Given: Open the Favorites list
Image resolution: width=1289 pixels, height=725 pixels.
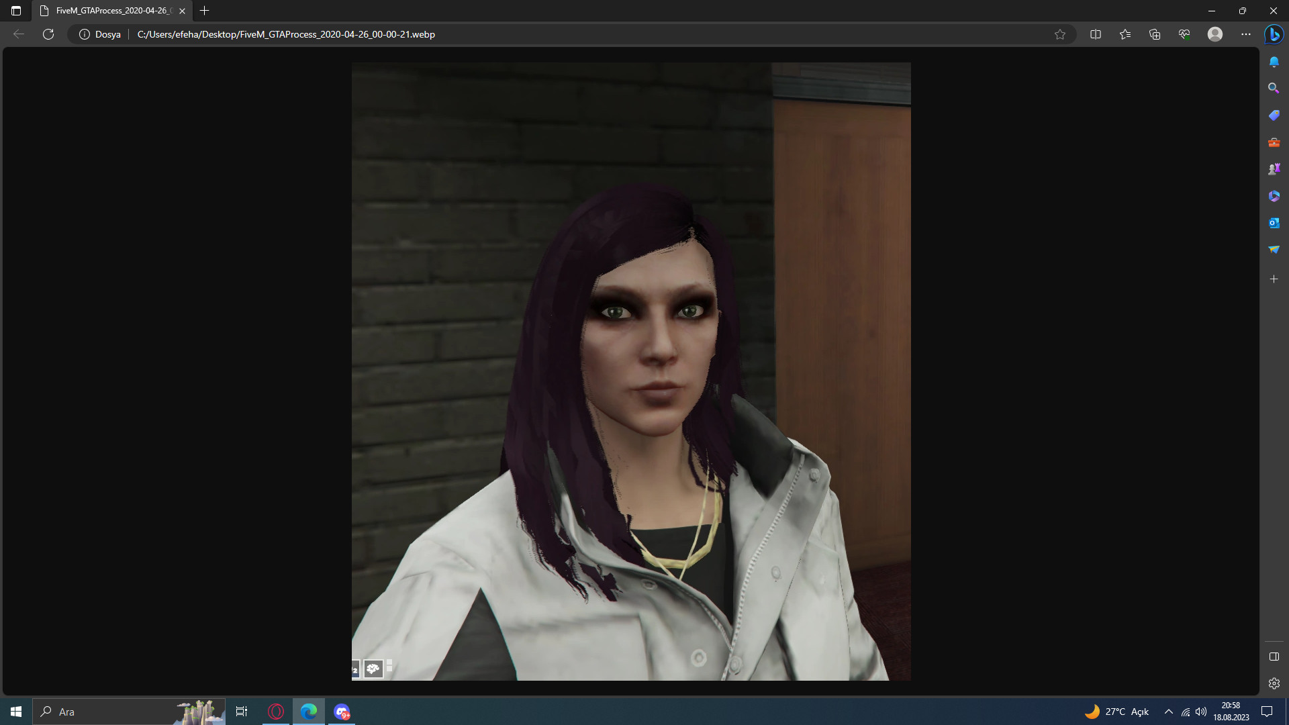Looking at the screenshot, I should [1125, 34].
